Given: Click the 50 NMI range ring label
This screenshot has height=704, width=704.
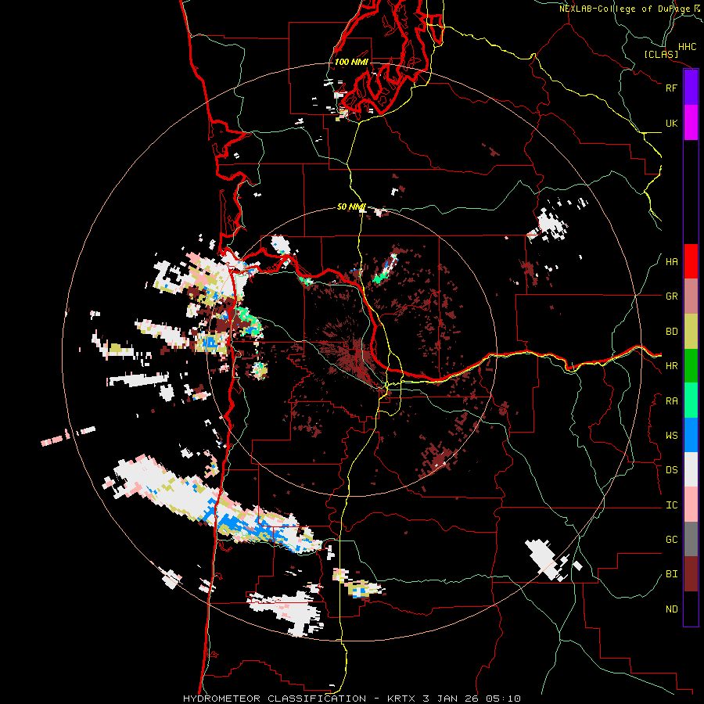Looking at the screenshot, I should click(351, 207).
